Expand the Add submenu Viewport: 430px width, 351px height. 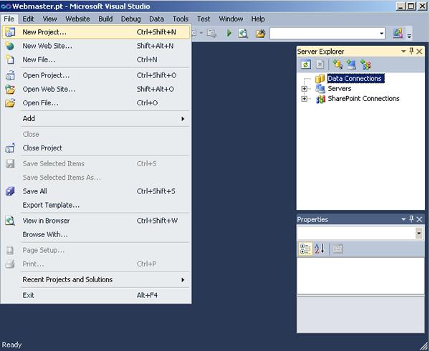click(96, 119)
